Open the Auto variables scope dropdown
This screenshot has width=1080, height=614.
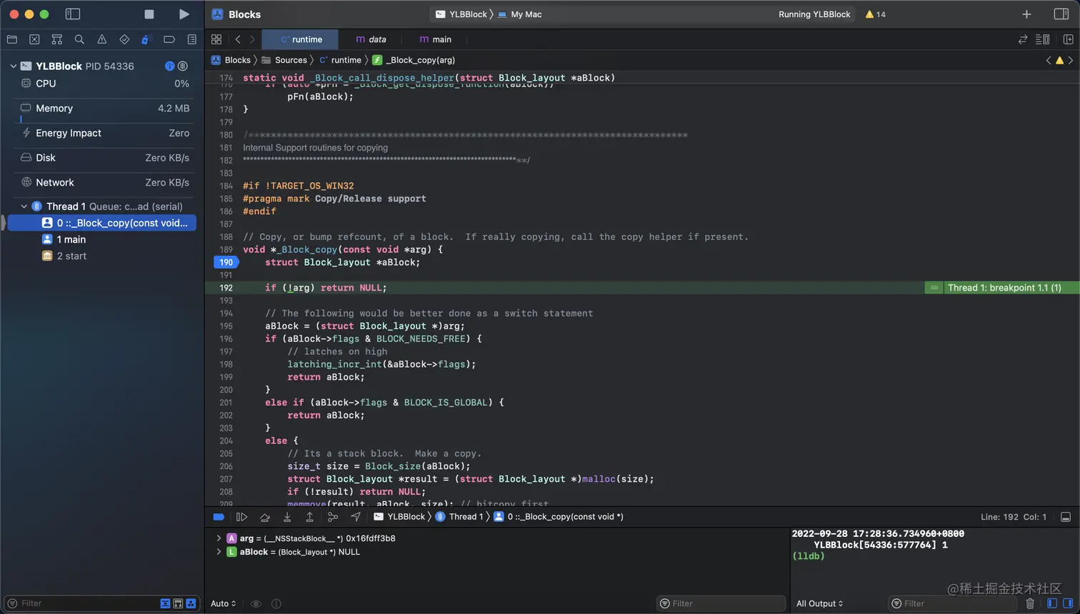223,604
